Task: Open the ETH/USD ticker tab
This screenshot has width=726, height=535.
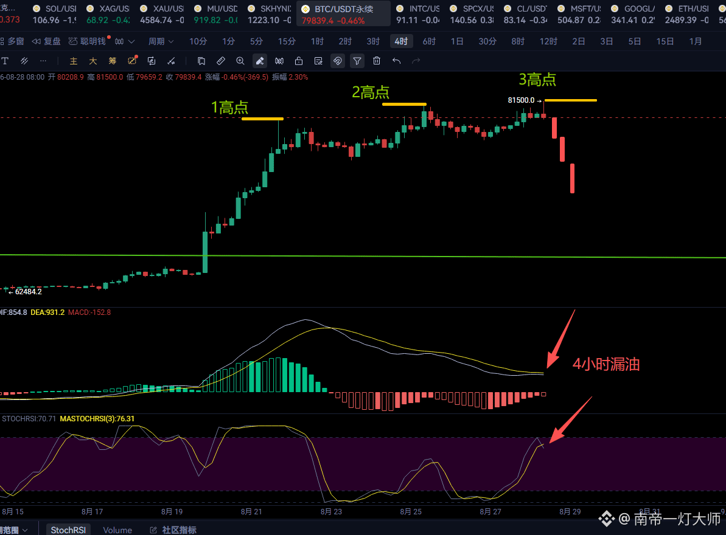Action: [x=686, y=15]
